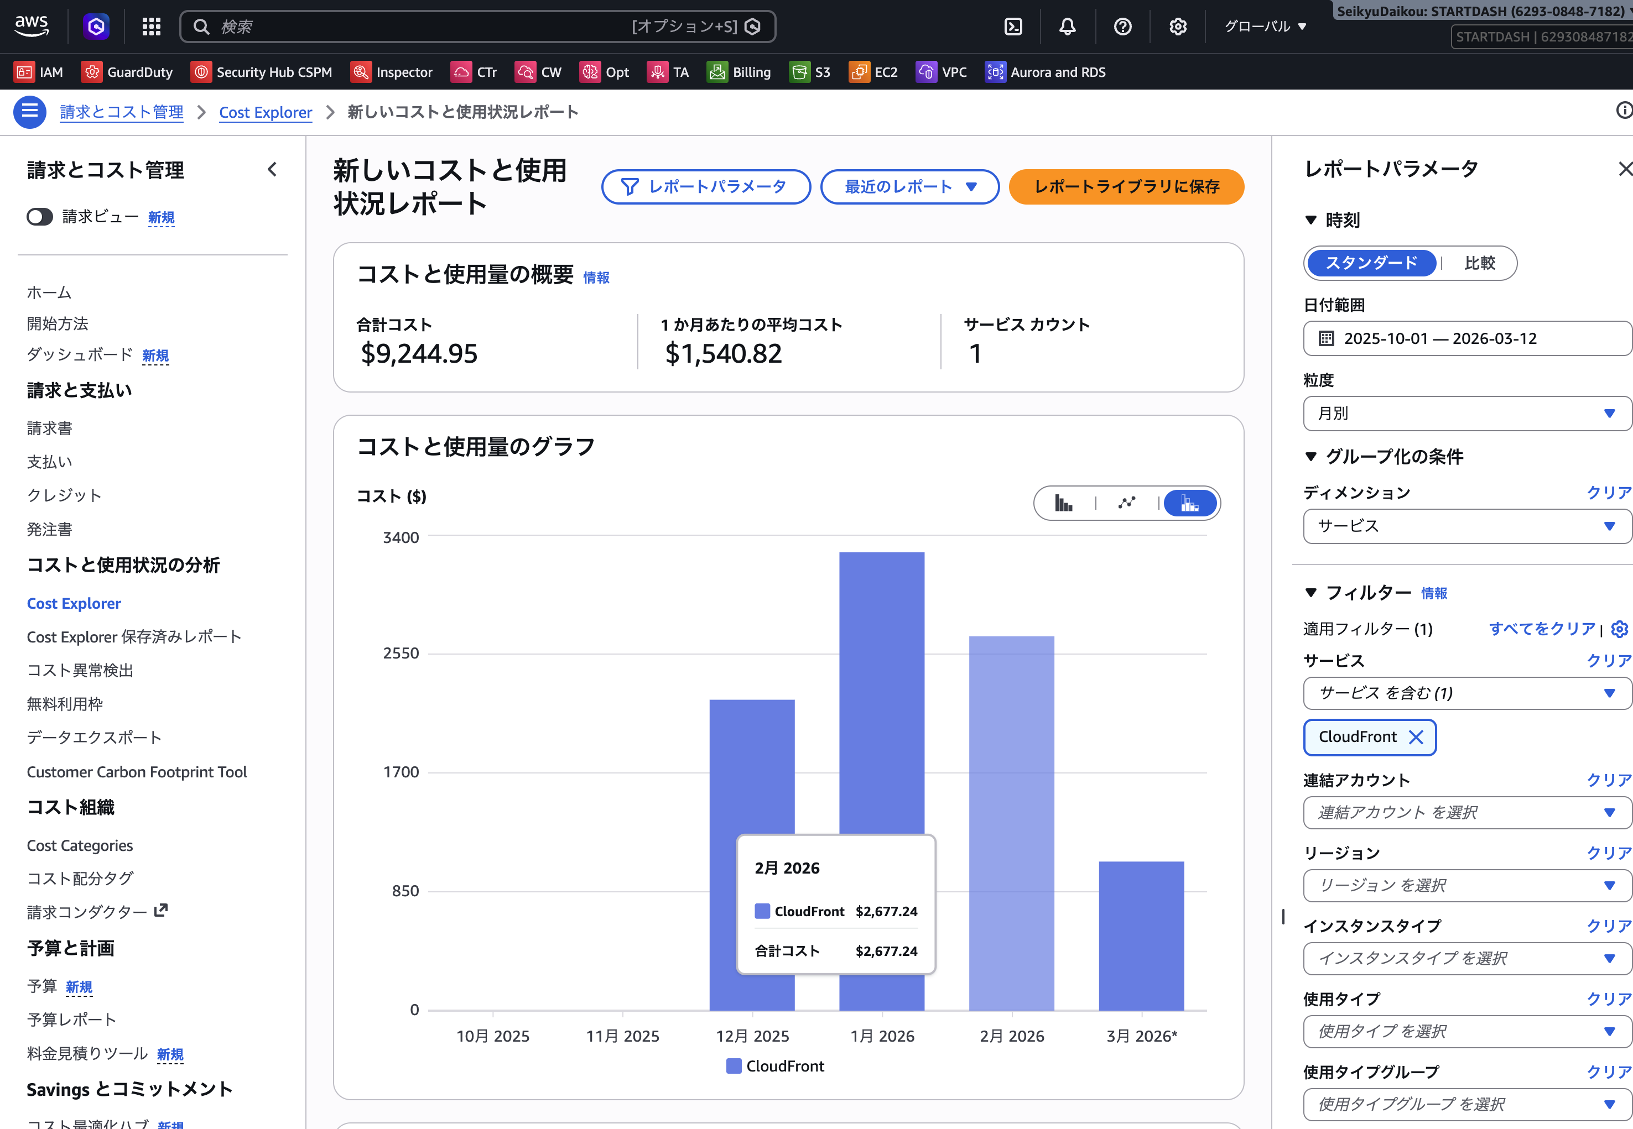Viewport: 1633px width, 1129px height.
Task: Collapse the フィルター section
Action: (1311, 593)
